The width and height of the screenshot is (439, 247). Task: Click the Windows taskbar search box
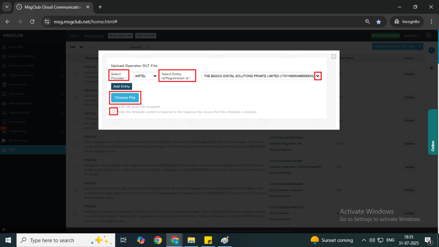point(66,240)
